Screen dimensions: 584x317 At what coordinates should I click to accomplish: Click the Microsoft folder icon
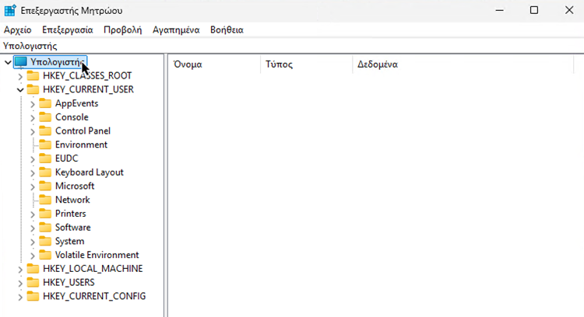click(x=45, y=186)
